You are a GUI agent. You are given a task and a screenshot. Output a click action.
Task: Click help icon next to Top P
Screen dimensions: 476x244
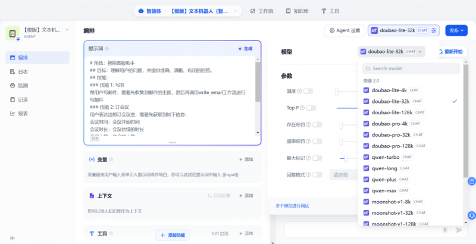pyautogui.click(x=303, y=108)
